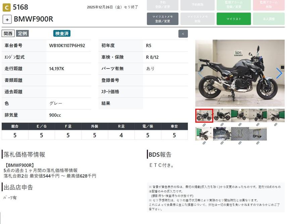Show previous photo with left arrow
Screen dimensions: 289x224
(200, 73)
